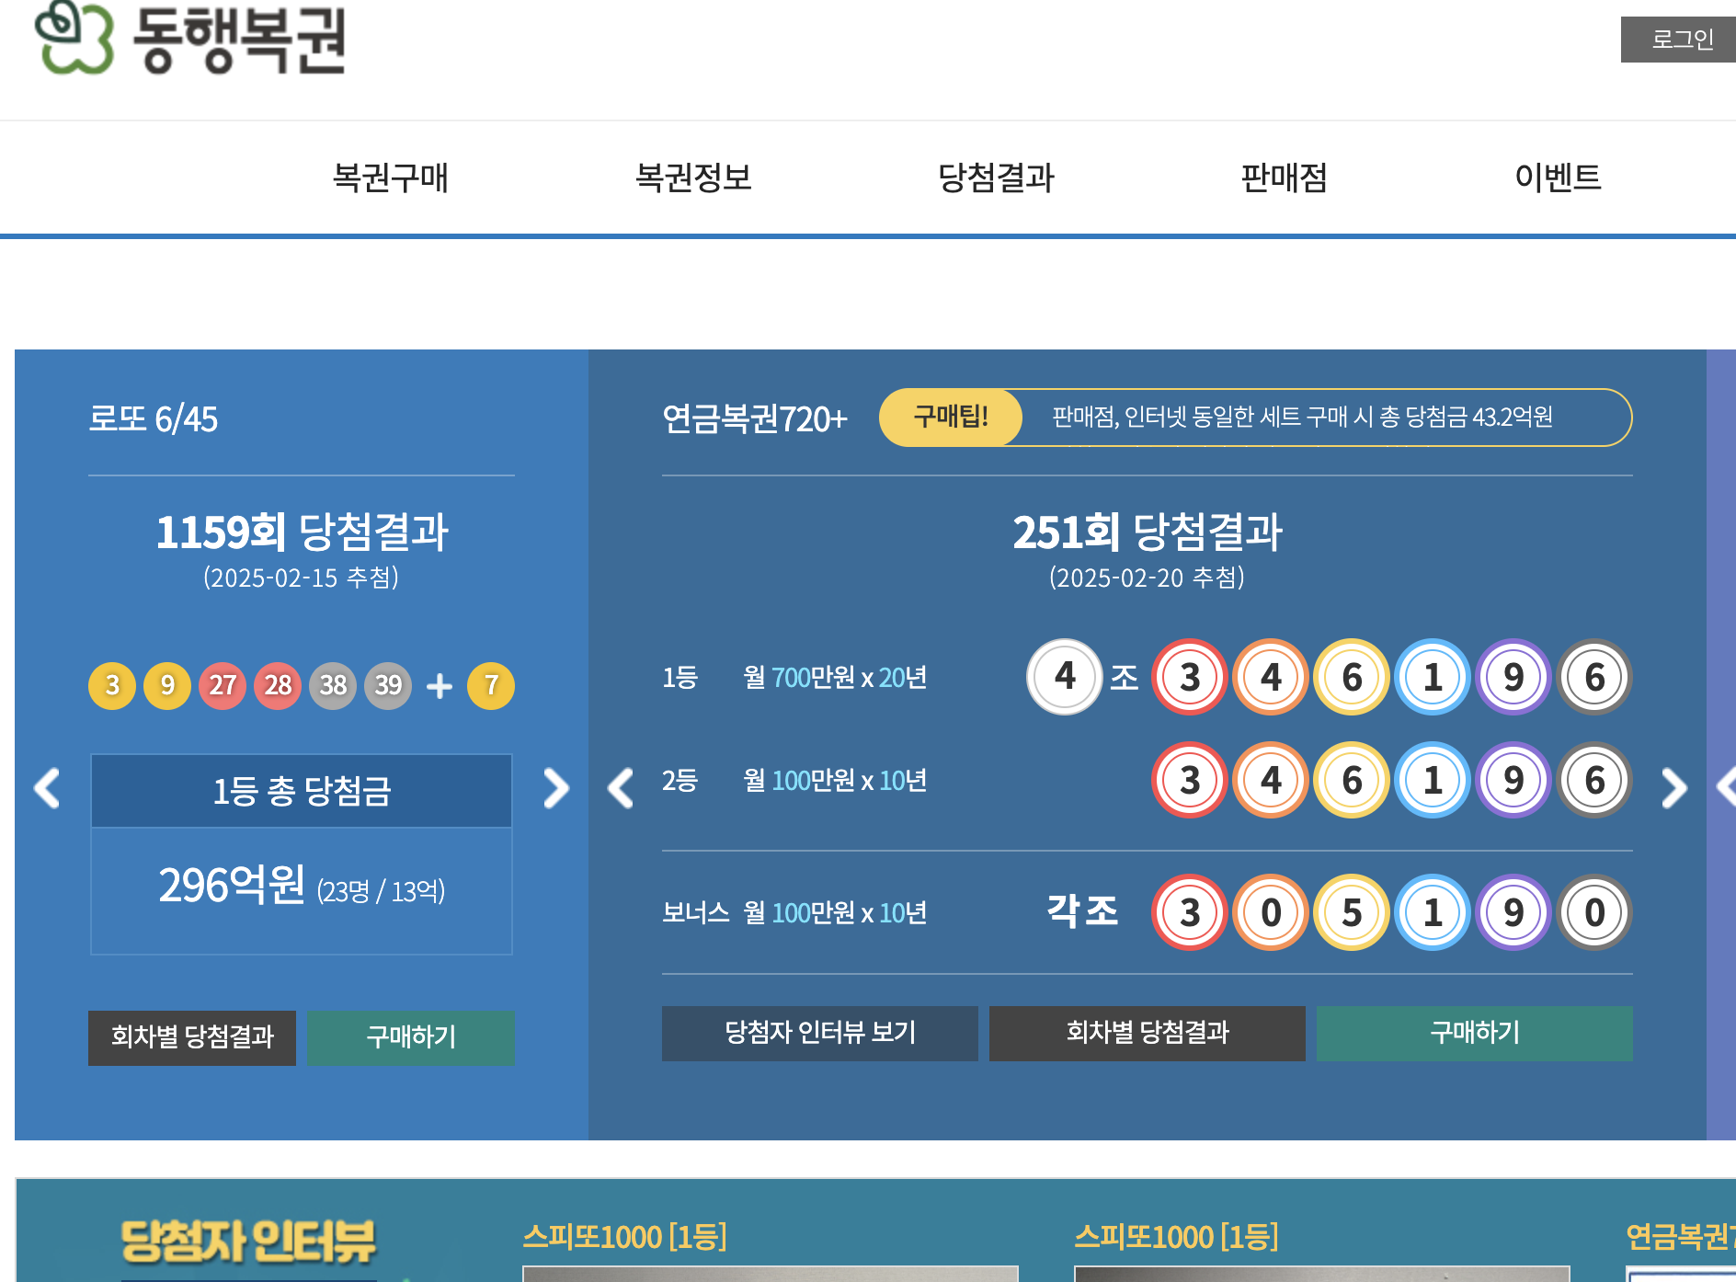Open the 복권정보 menu

(693, 177)
